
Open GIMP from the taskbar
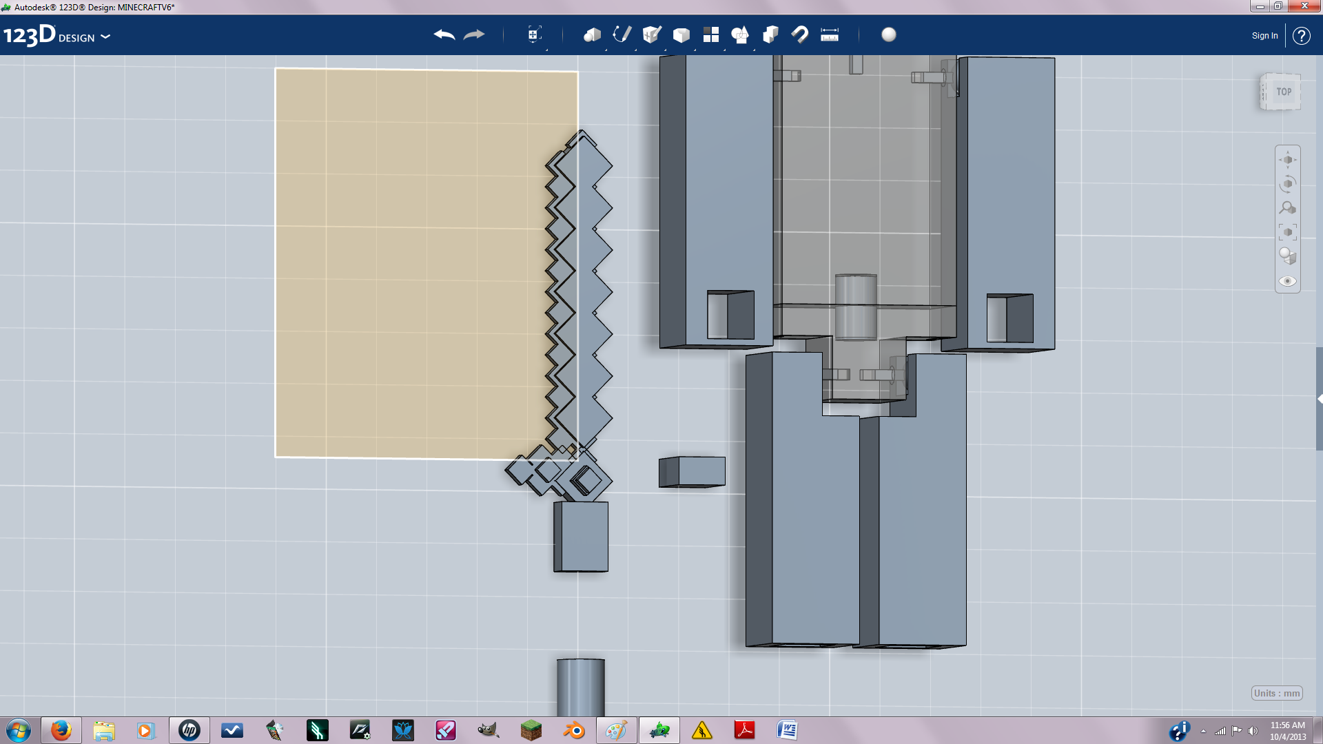(488, 730)
